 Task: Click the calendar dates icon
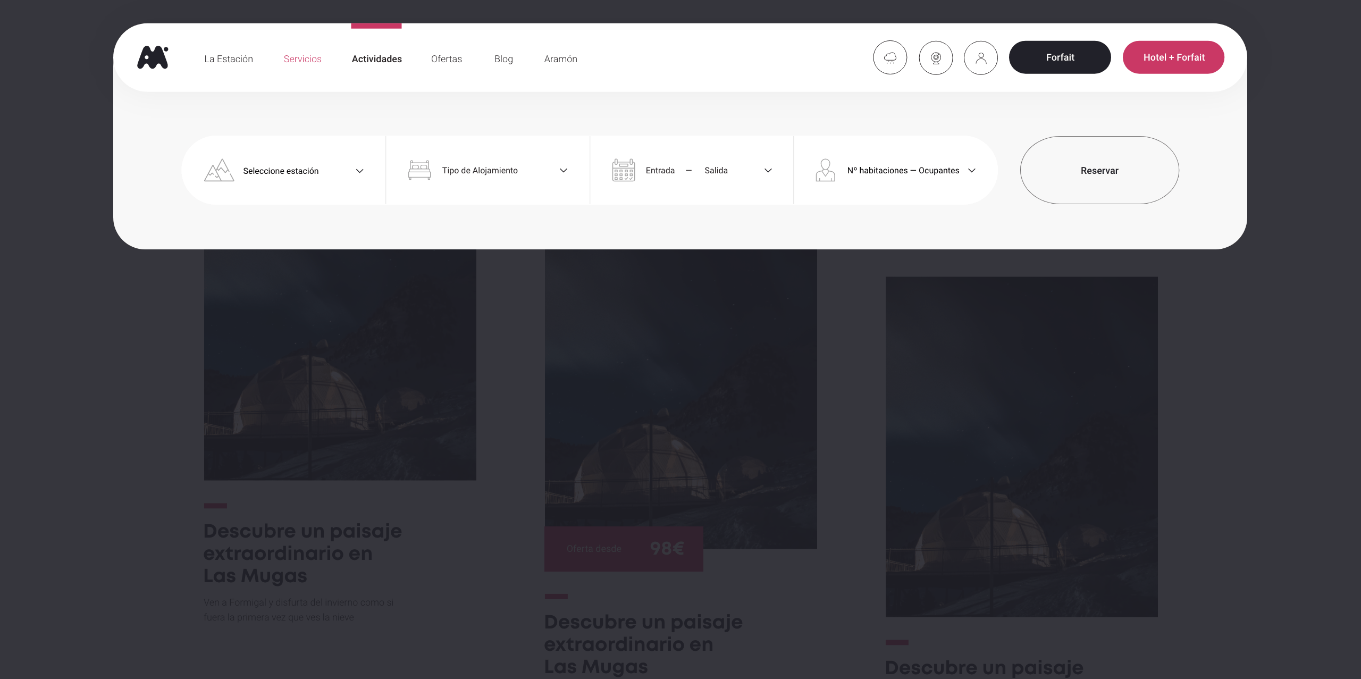point(623,170)
